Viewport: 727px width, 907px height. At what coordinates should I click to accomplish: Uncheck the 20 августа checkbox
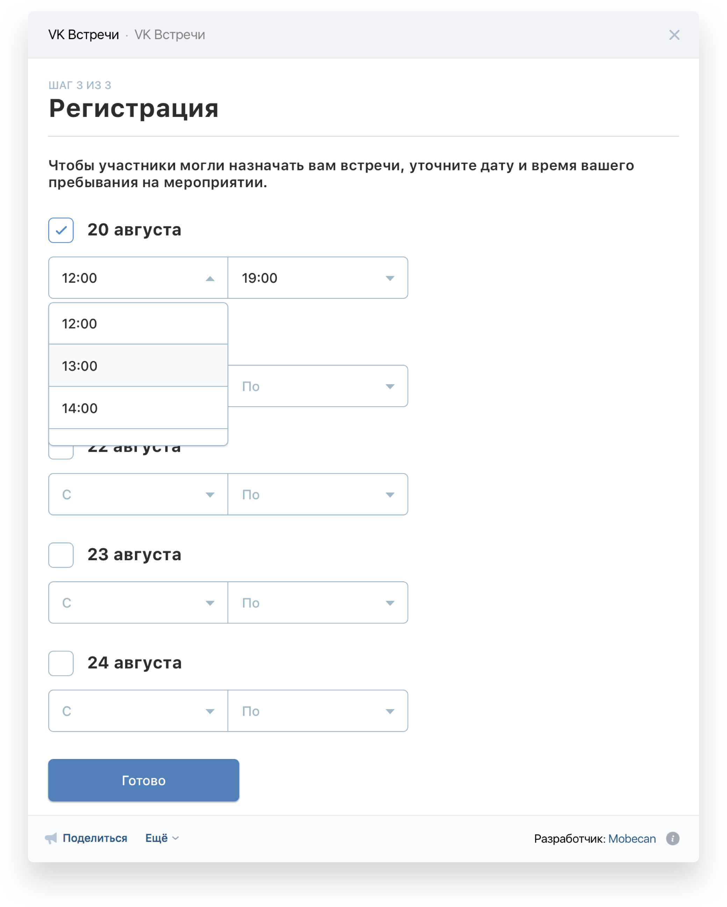61,230
